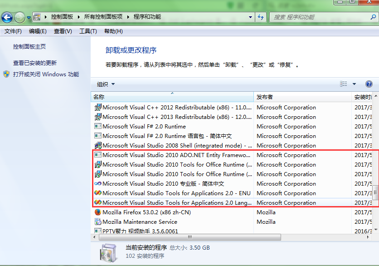
Task: Open the 文件(F) menu
Action: pyautogui.click(x=13, y=31)
